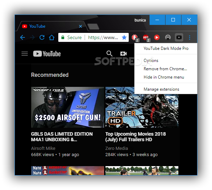Open the ABP Adblock Plus extension
The height and width of the screenshot is (190, 212).
pyautogui.click(x=146, y=38)
